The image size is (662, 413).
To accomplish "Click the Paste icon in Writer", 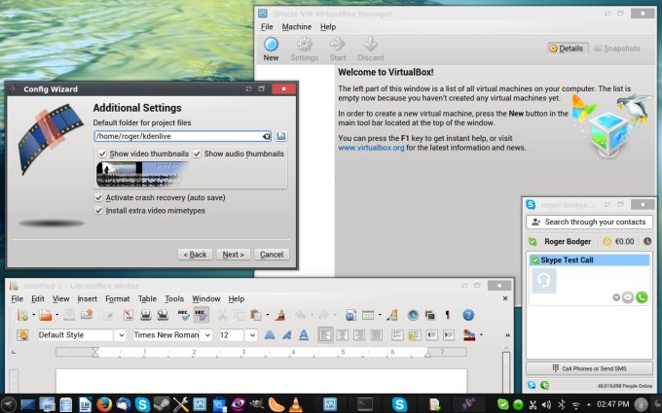I will (255, 315).
